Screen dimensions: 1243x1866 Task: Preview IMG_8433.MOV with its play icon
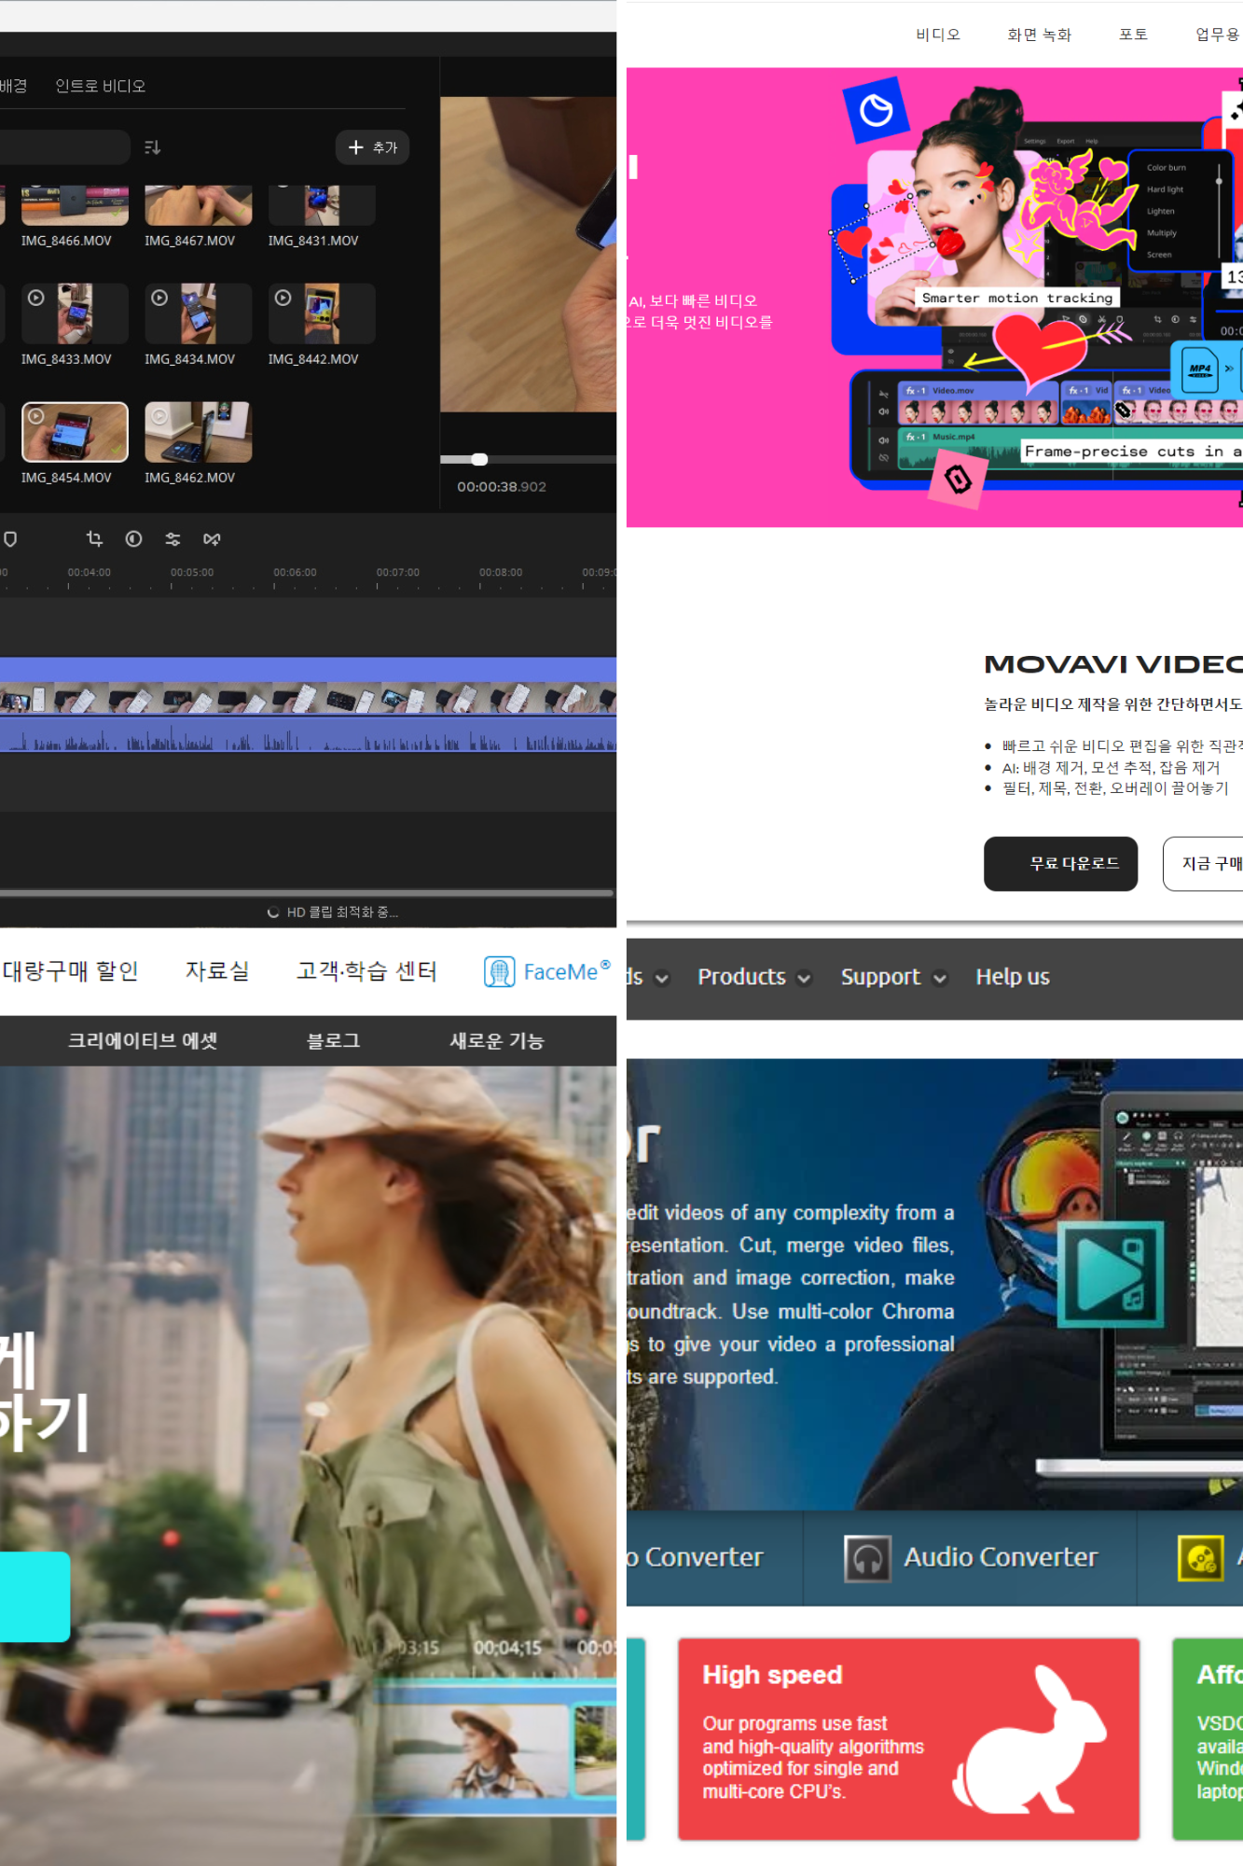click(x=35, y=298)
